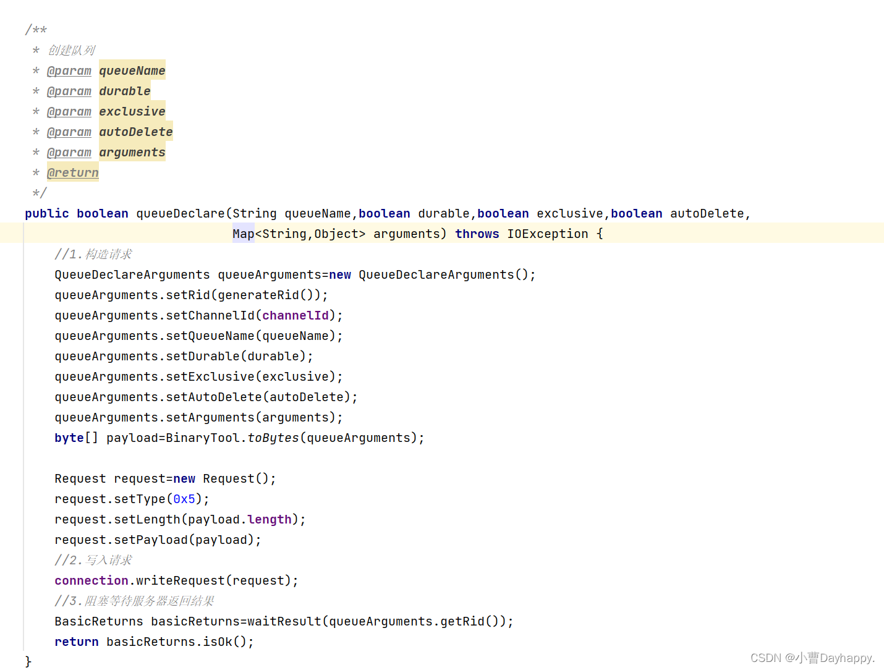884x670 pixels.
Task: Click the @return Javadoc tag
Action: click(73, 172)
